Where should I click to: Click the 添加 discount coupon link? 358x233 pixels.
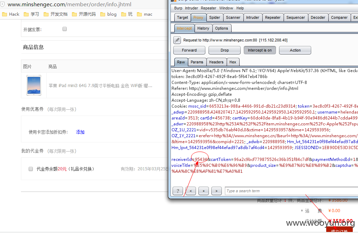coord(80,132)
